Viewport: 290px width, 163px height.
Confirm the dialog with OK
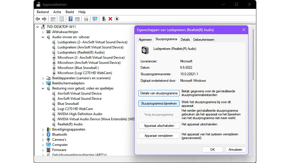212,150
